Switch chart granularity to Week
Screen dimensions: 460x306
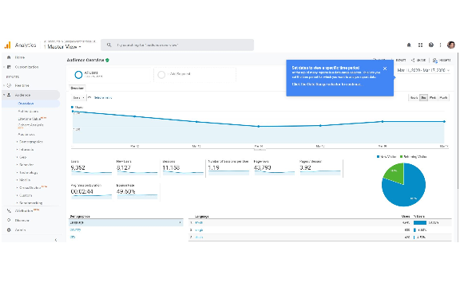pyautogui.click(x=433, y=98)
